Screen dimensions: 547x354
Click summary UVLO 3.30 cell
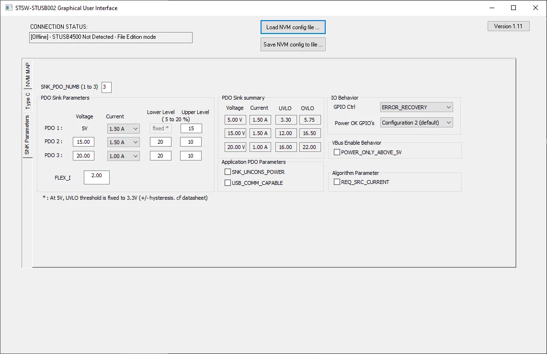pyautogui.click(x=286, y=120)
